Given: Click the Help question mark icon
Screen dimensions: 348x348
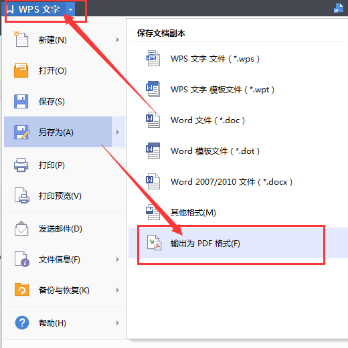Looking at the screenshot, I should [x=22, y=323].
